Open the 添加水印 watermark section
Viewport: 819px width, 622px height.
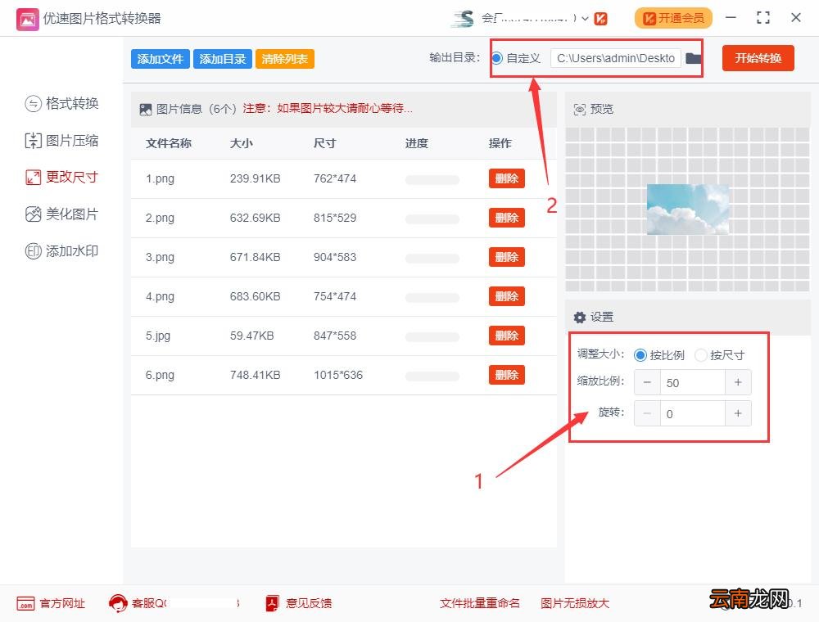tap(61, 251)
